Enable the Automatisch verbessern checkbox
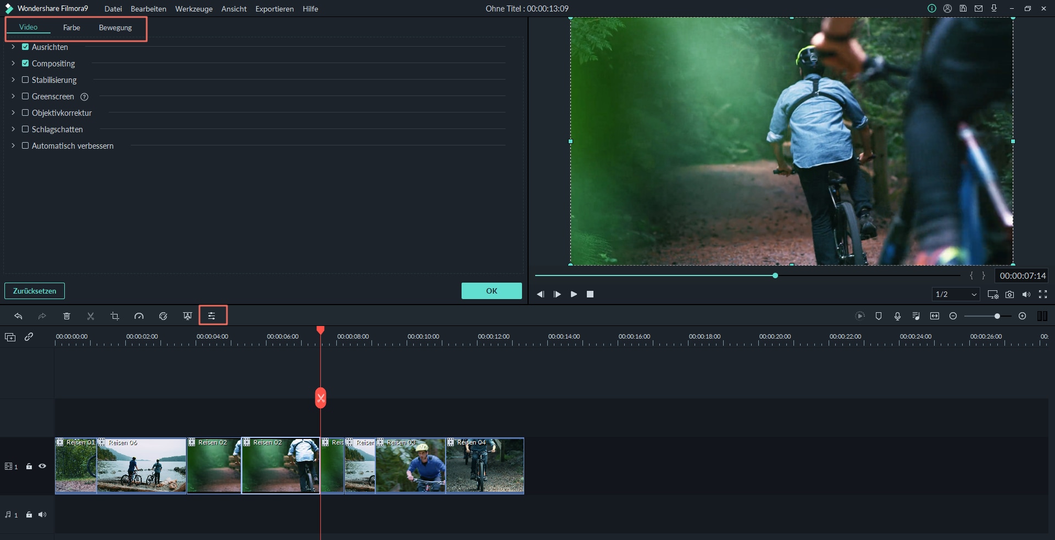1055x540 pixels. (x=25, y=146)
